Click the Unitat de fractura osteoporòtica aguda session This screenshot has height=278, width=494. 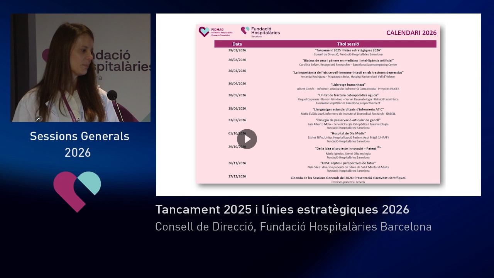(x=348, y=95)
